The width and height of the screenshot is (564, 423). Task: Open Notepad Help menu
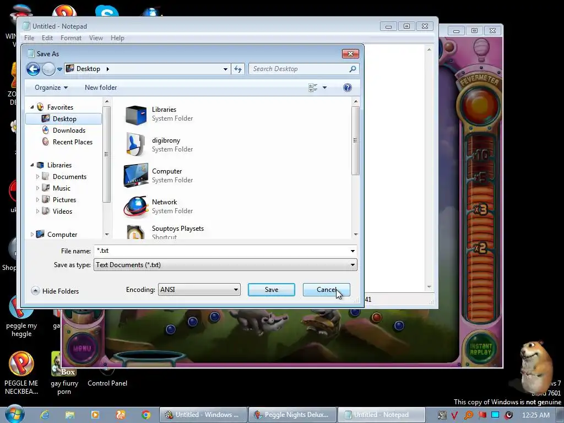point(117,38)
